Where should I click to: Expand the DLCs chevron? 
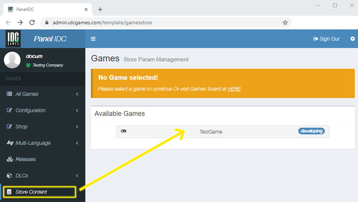tap(77, 176)
